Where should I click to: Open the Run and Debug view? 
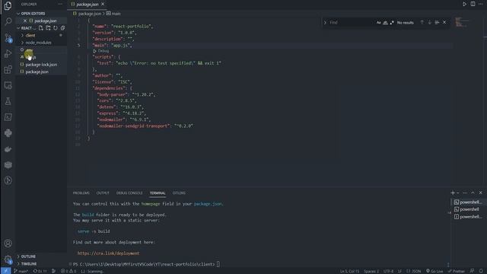[8, 54]
